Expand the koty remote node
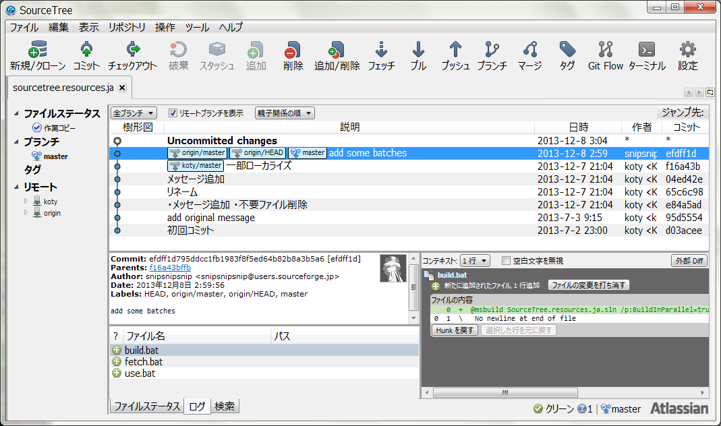721x426 pixels. coord(26,201)
